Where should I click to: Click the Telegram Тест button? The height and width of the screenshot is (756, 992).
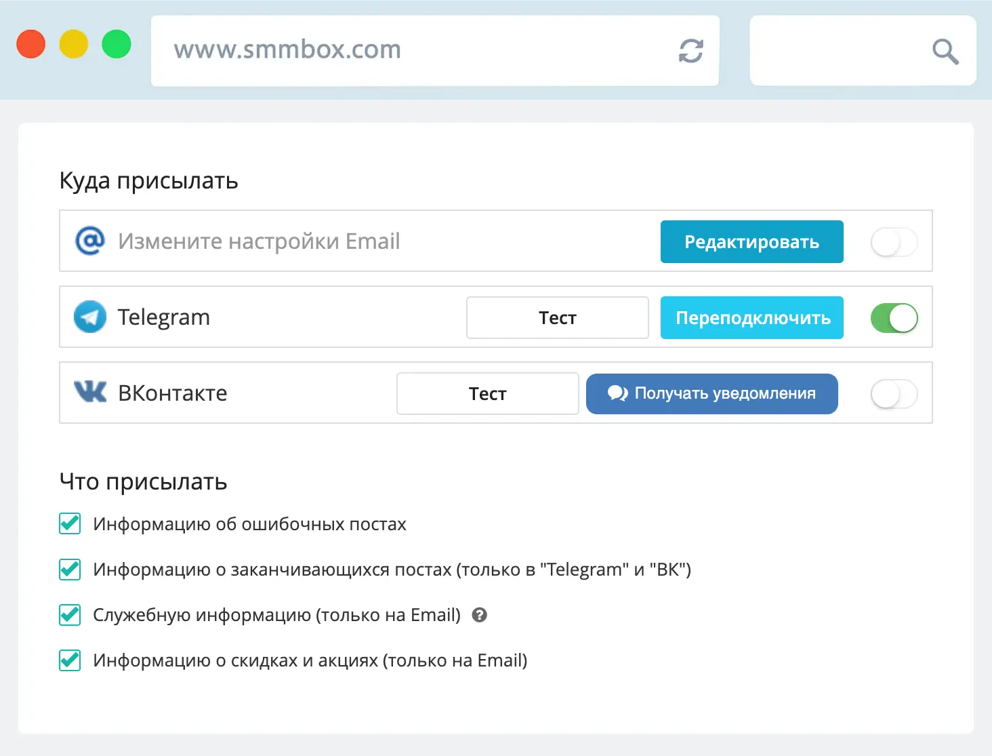click(x=558, y=317)
